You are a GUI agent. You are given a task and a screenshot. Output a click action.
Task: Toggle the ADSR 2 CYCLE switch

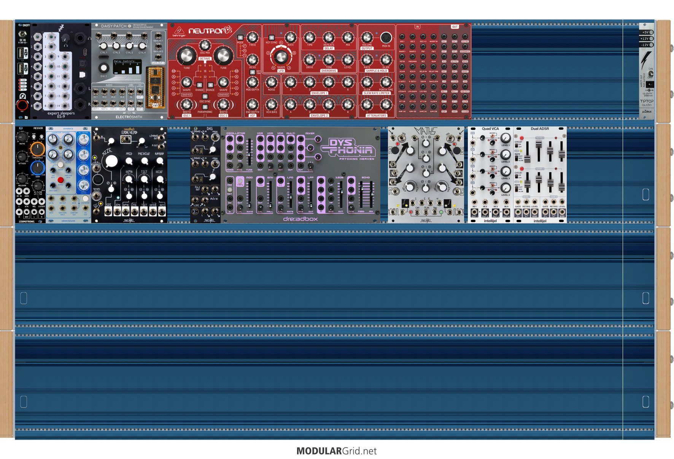pos(516,175)
